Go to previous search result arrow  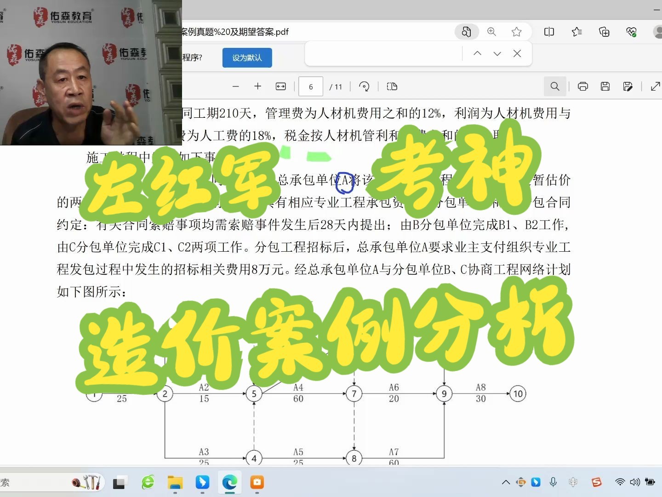tap(477, 53)
